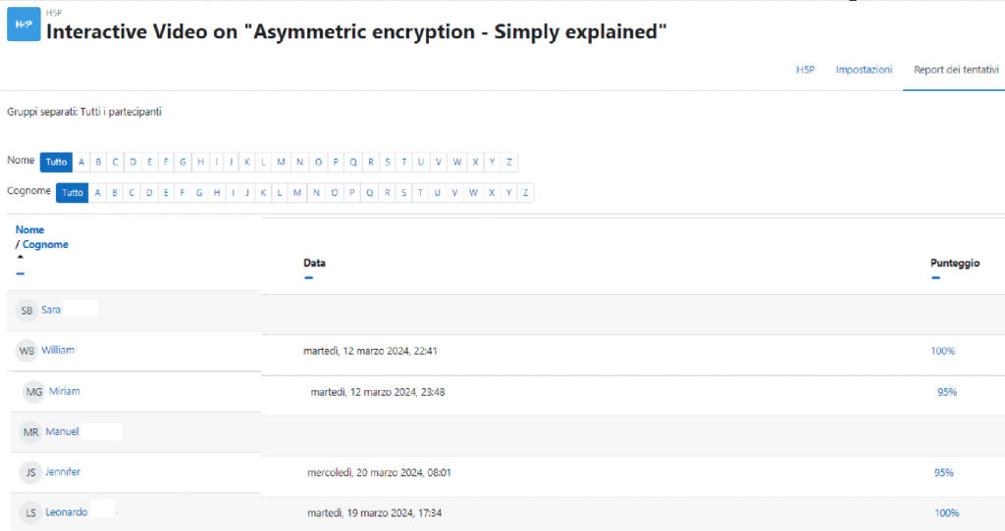
Task: Open Jennifer's JS avatar icon
Action: click(x=30, y=473)
